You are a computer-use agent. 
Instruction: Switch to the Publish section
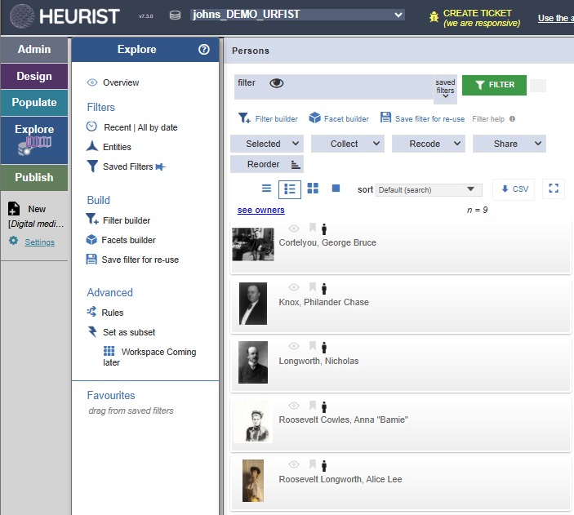click(34, 178)
